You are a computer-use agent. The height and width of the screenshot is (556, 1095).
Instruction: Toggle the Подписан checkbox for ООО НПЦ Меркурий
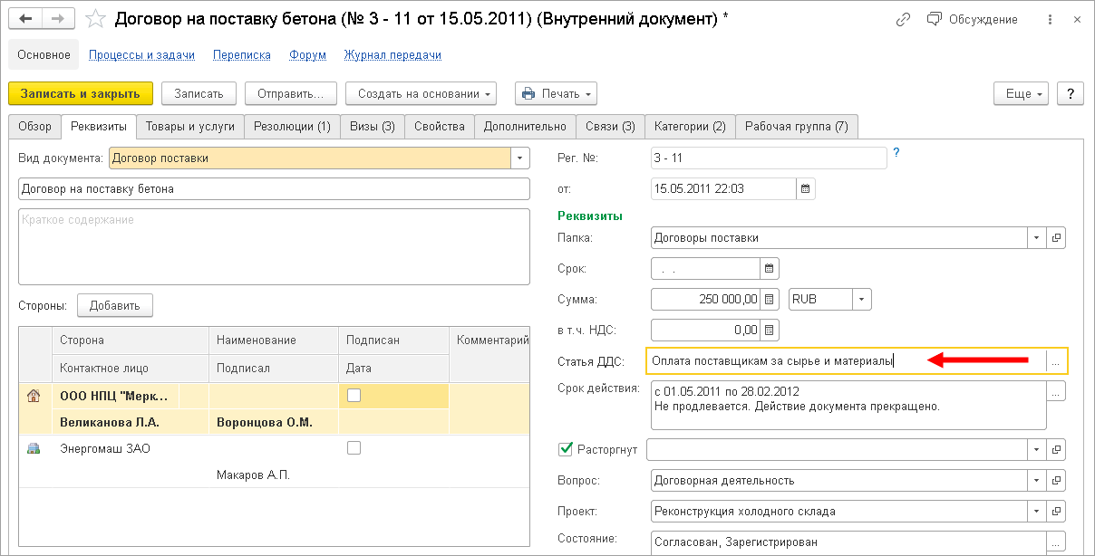pyautogui.click(x=354, y=395)
